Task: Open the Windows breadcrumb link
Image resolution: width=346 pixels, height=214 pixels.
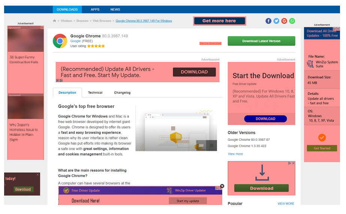Action: [66, 21]
